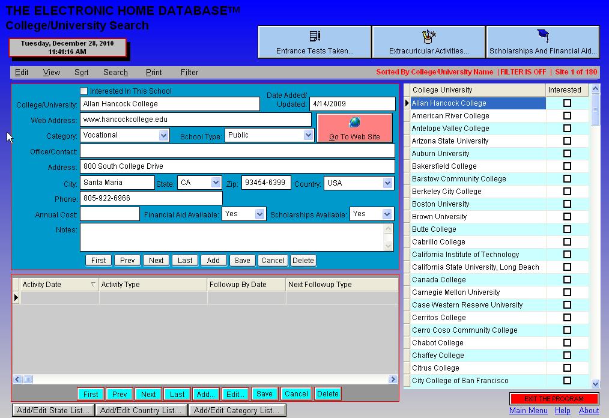Open the View menu
Viewport: 609px width, 418px height.
click(x=51, y=72)
